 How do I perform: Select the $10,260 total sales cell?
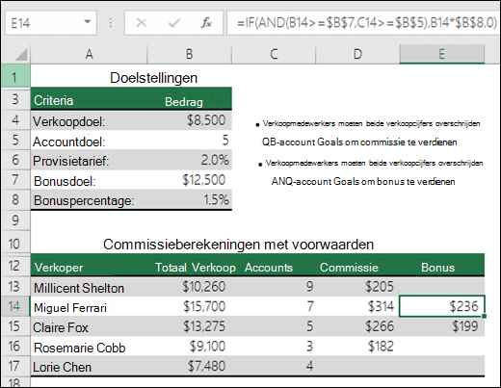pos(190,287)
